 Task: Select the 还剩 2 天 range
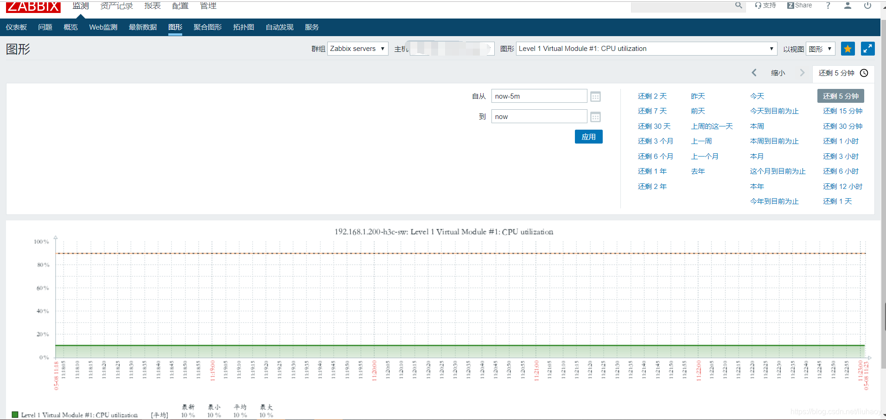[652, 96]
